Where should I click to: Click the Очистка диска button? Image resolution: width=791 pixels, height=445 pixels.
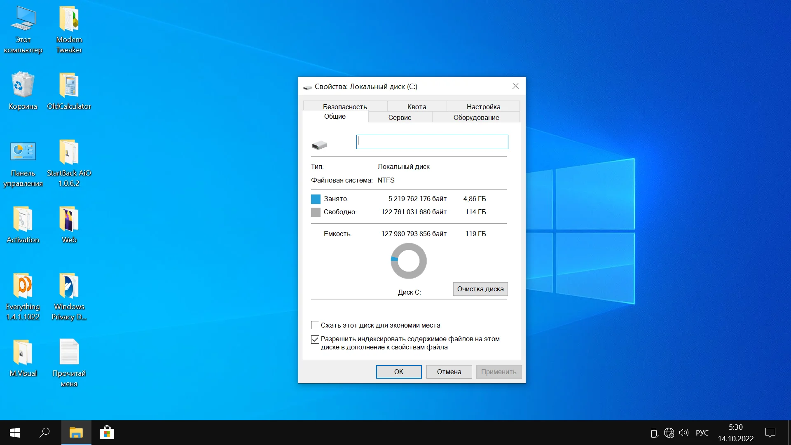480,289
